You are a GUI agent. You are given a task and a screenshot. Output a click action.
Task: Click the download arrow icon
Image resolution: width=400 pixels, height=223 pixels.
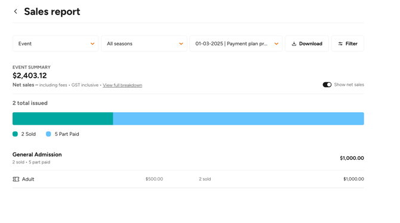(294, 44)
